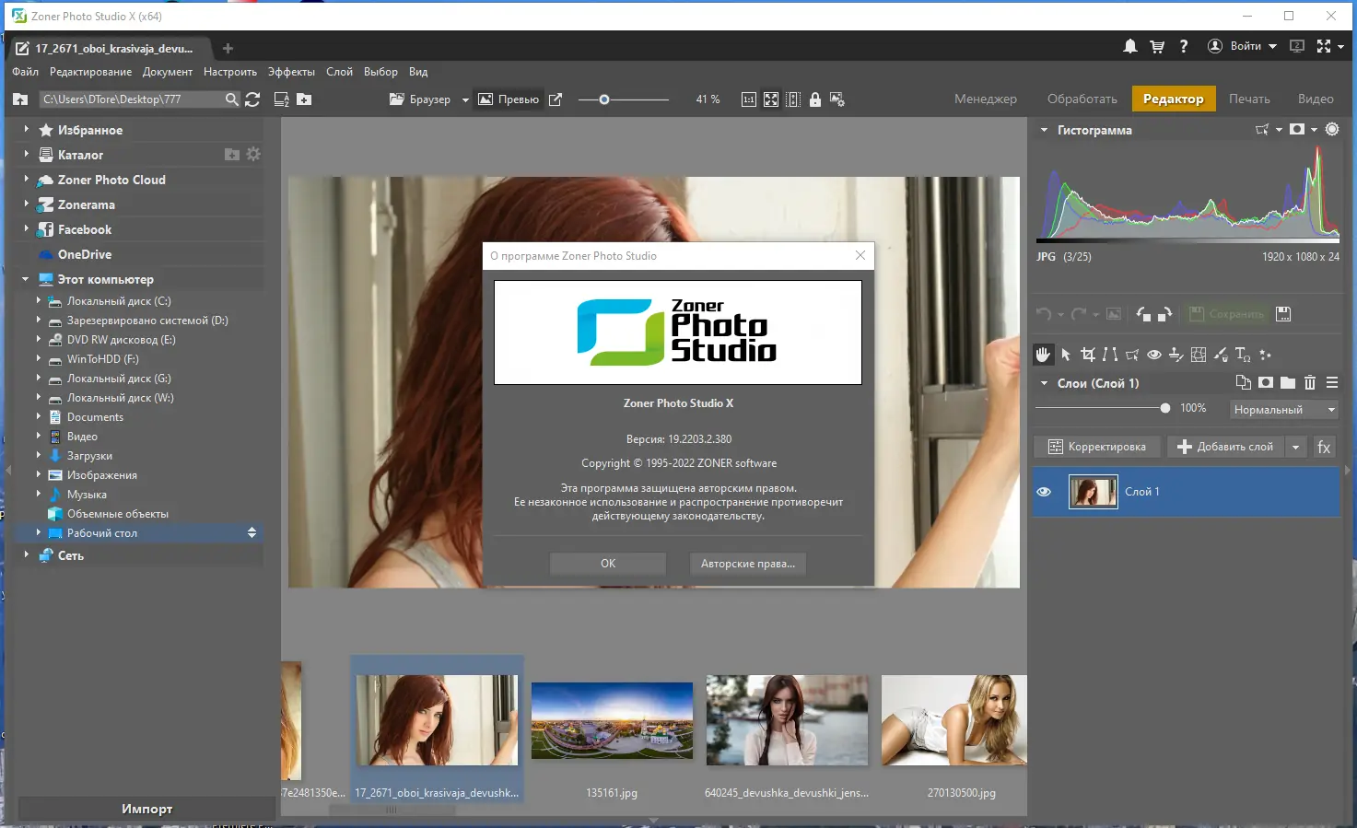Expand the Facebook section in the sidebar
This screenshot has width=1357, height=828.
point(28,228)
